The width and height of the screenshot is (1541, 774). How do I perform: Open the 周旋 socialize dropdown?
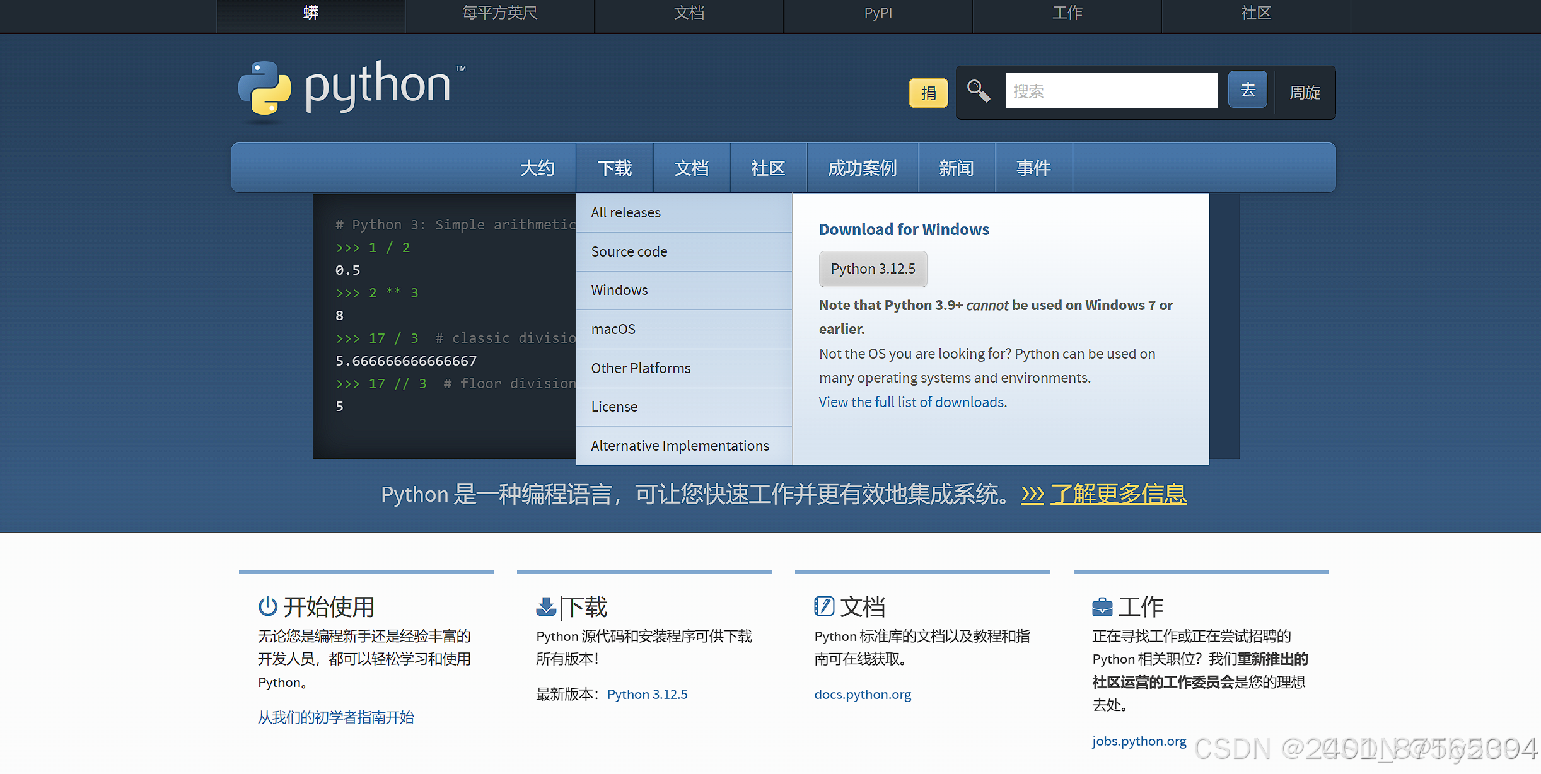click(x=1305, y=93)
